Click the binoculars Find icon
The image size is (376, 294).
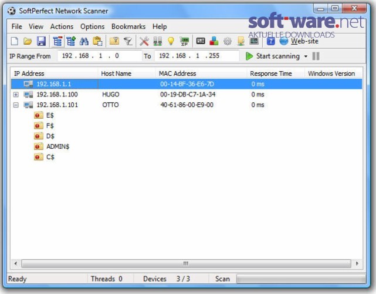coord(84,41)
